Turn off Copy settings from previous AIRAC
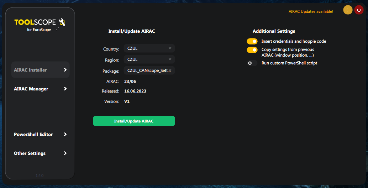Screen dimensions: 368x188 pos(252,50)
